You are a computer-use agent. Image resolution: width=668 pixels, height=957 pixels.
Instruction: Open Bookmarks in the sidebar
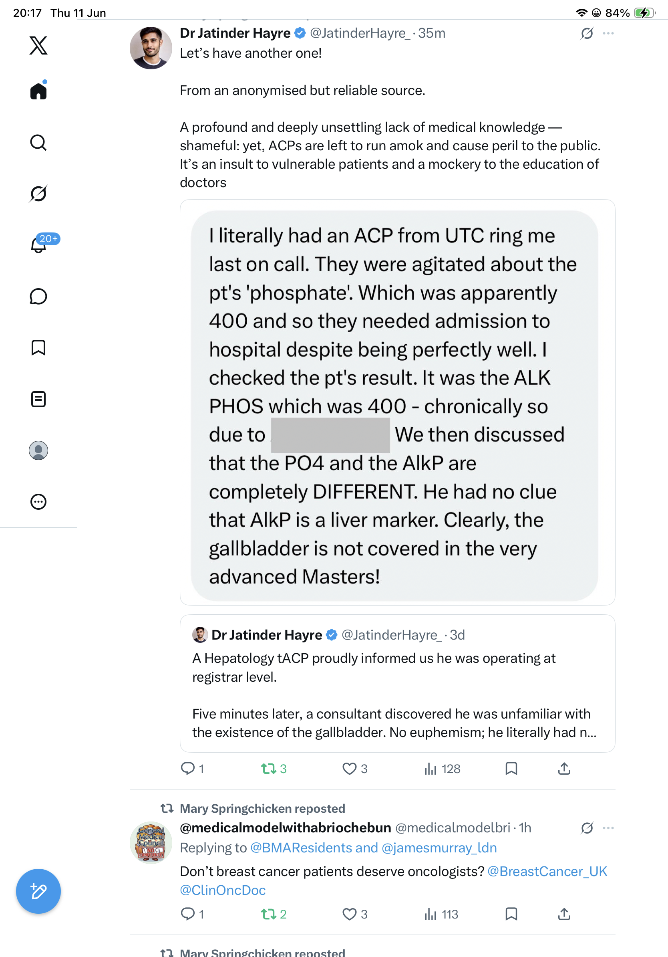[x=38, y=347]
